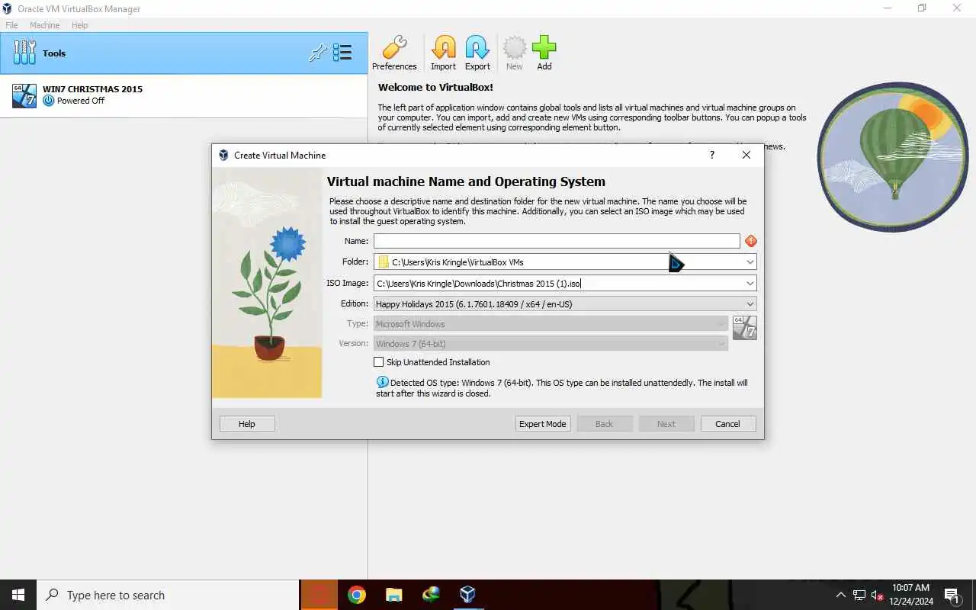Click the Next button
Image resolution: width=976 pixels, height=610 pixels.
point(666,424)
